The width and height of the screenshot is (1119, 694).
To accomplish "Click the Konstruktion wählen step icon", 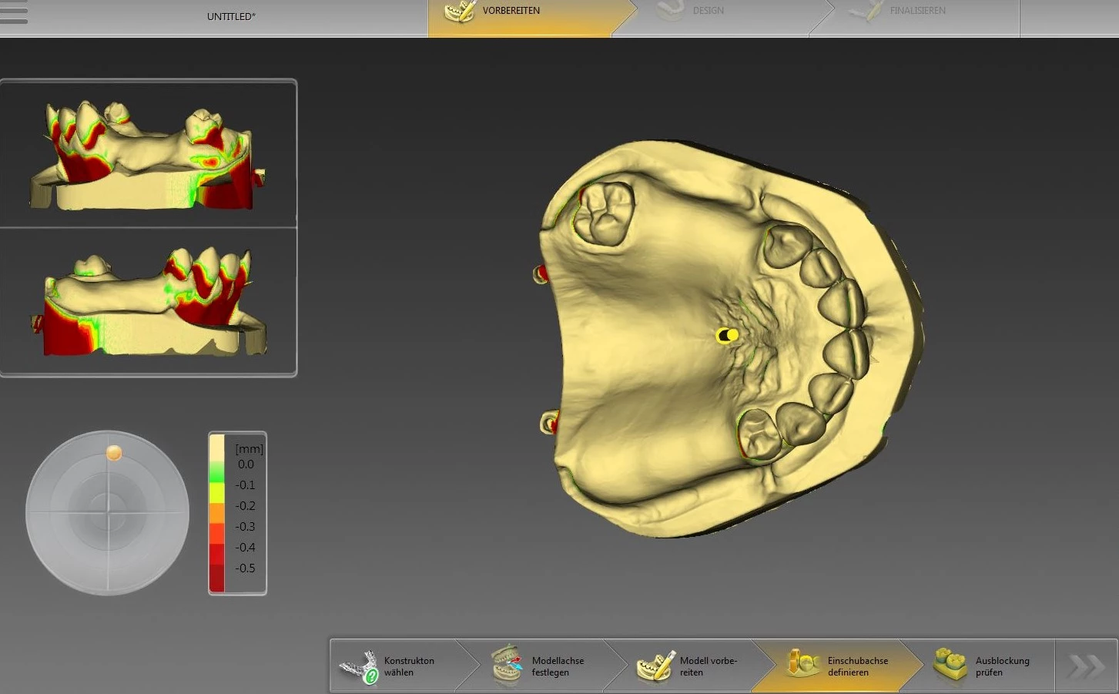I will click(x=360, y=666).
